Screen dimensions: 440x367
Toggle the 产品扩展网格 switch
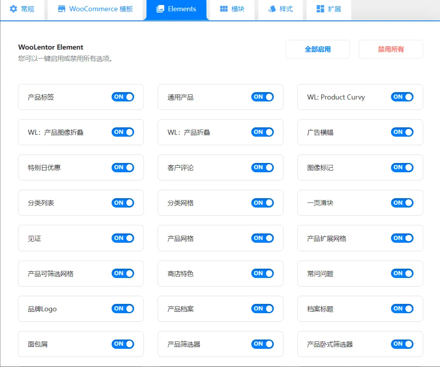(x=402, y=238)
